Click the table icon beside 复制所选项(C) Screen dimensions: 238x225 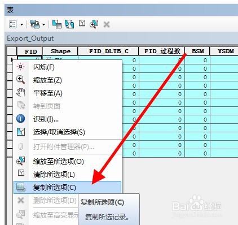21,187
